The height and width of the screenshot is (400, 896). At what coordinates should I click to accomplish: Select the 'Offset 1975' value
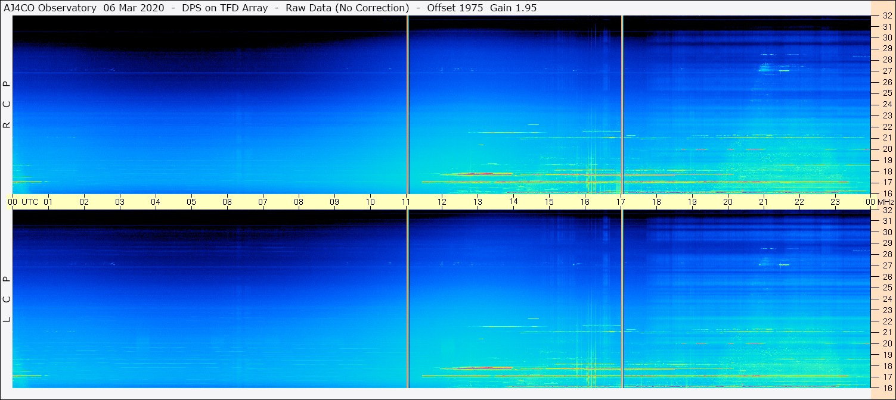tap(455, 8)
